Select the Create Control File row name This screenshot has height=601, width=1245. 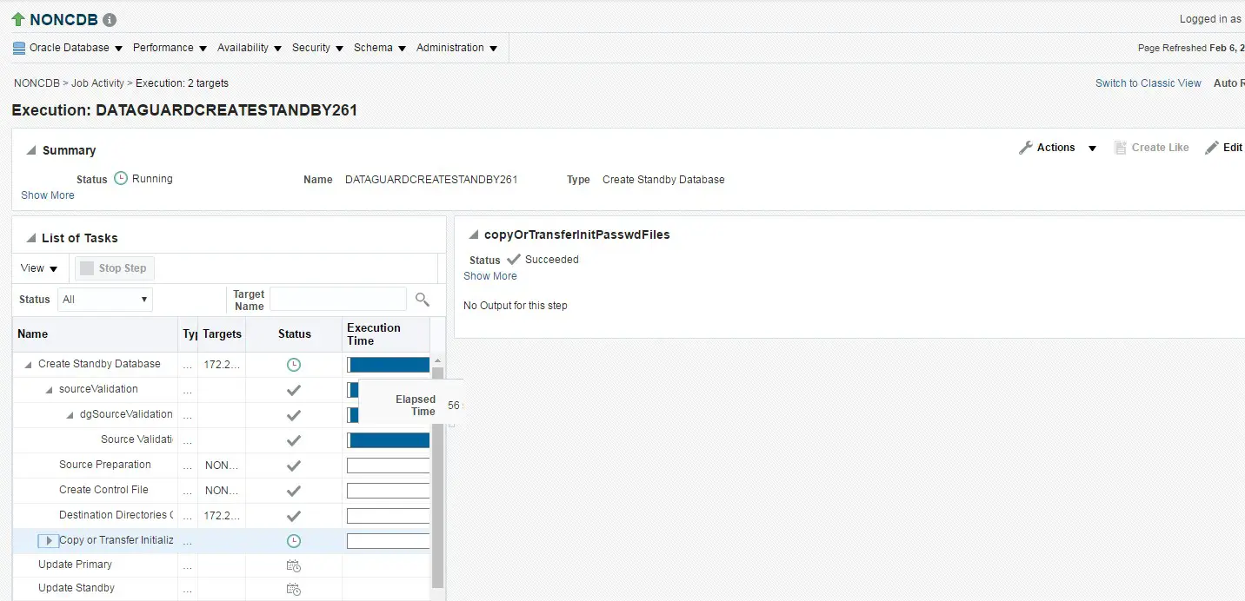(x=103, y=490)
